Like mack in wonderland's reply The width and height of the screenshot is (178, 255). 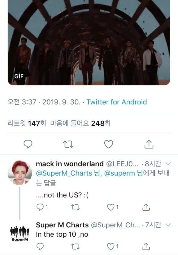coord(110,207)
